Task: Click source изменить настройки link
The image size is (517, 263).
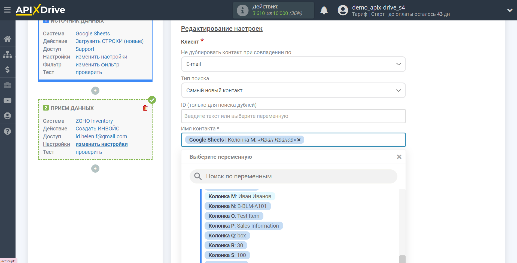Action: (x=101, y=57)
